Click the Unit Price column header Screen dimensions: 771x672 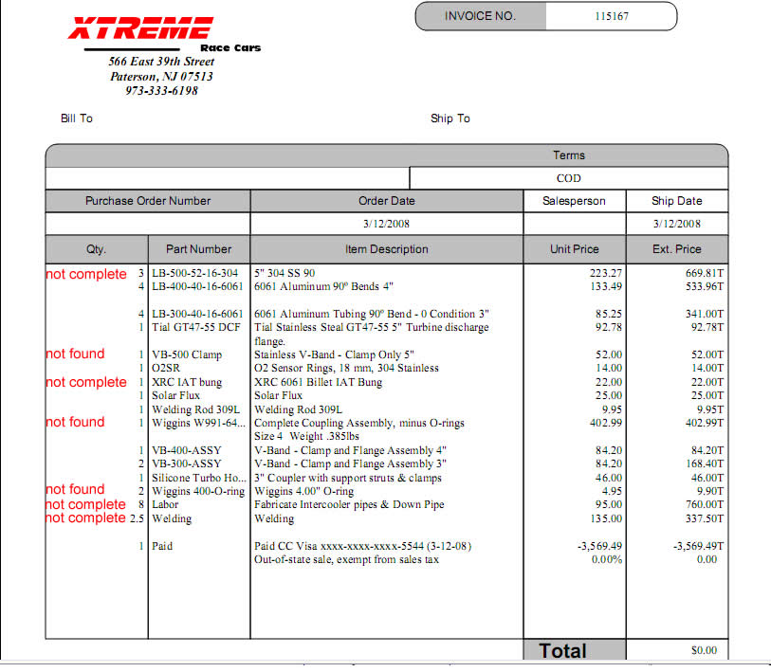574,249
